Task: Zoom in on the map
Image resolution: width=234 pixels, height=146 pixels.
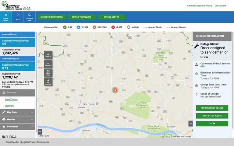Action: pos(48,55)
